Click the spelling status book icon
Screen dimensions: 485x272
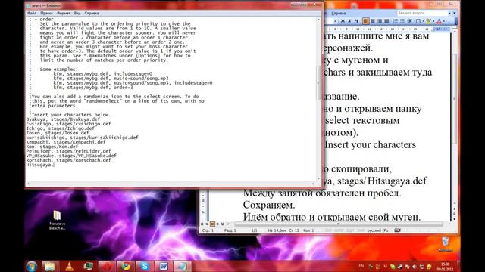397,230
